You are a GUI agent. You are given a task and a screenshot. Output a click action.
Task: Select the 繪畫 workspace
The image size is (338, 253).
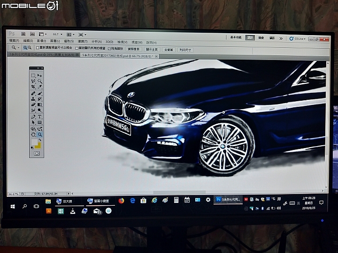coord(261,38)
